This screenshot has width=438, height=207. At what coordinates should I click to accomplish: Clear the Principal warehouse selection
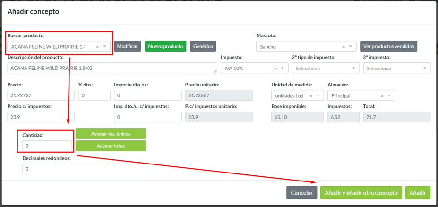coord(382,95)
